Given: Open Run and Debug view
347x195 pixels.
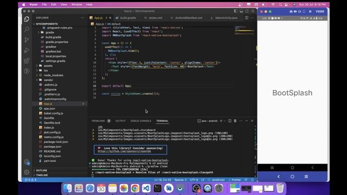Looking at the screenshot, I should (27, 50).
